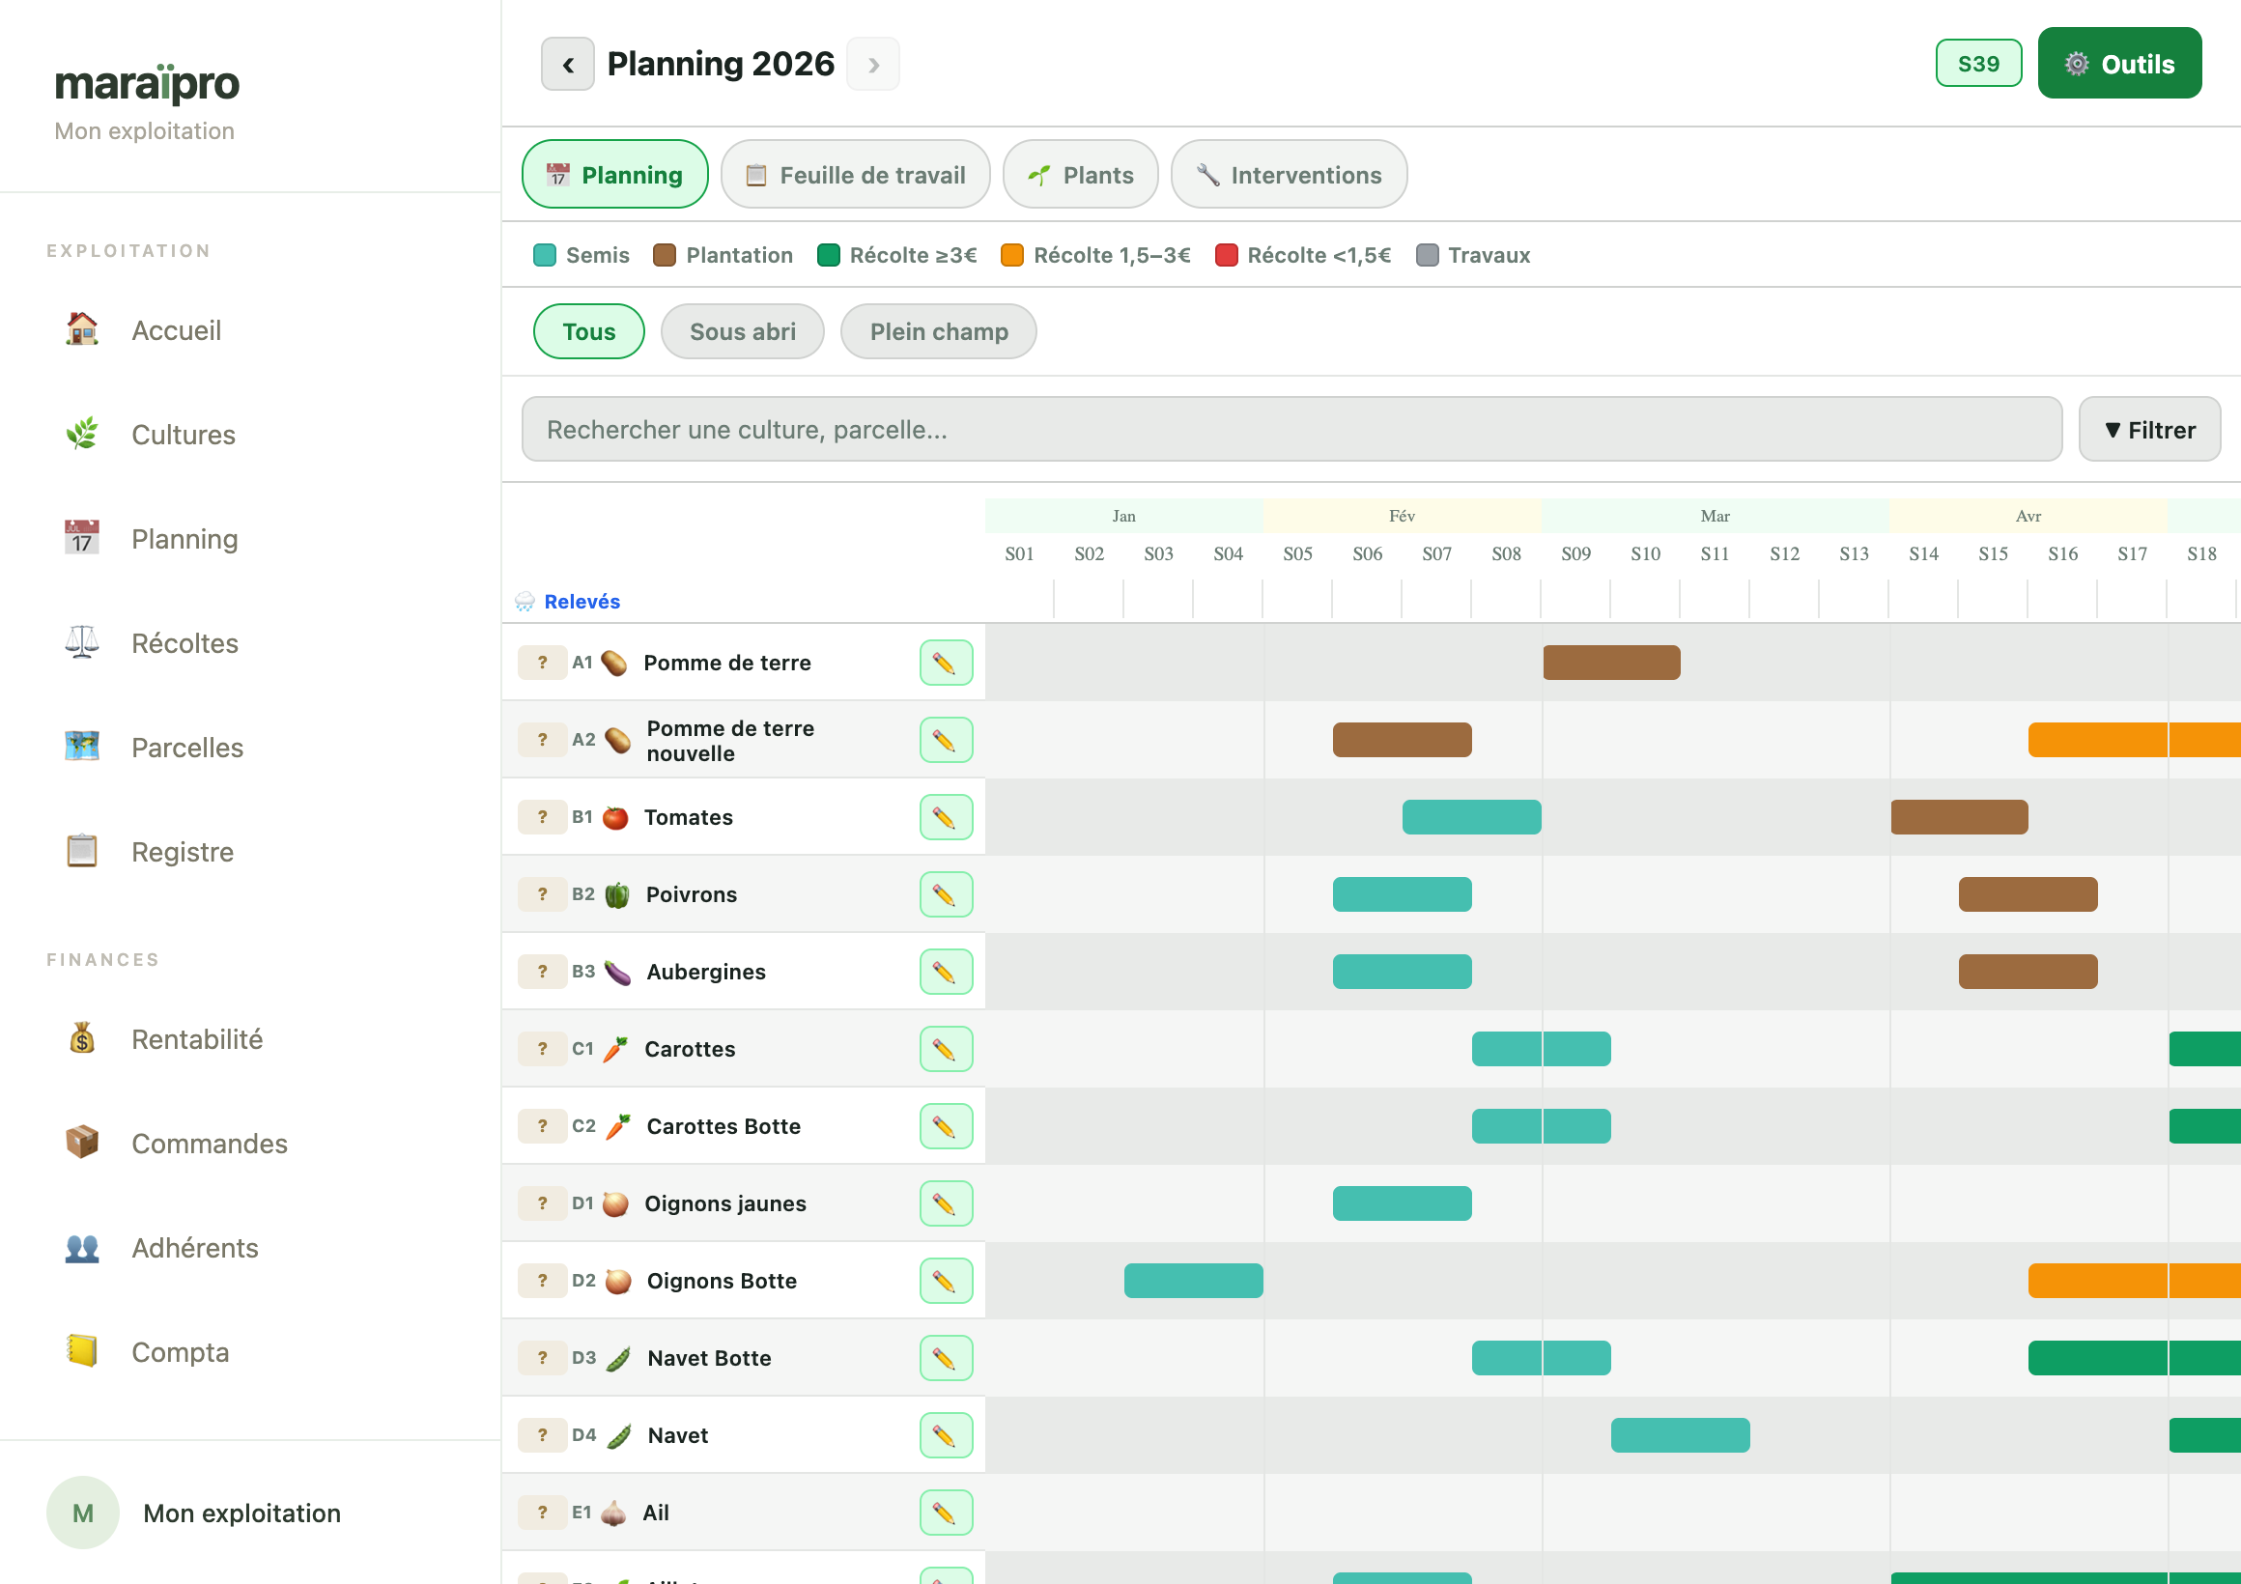Switch to Feuille de travail tab

point(855,175)
